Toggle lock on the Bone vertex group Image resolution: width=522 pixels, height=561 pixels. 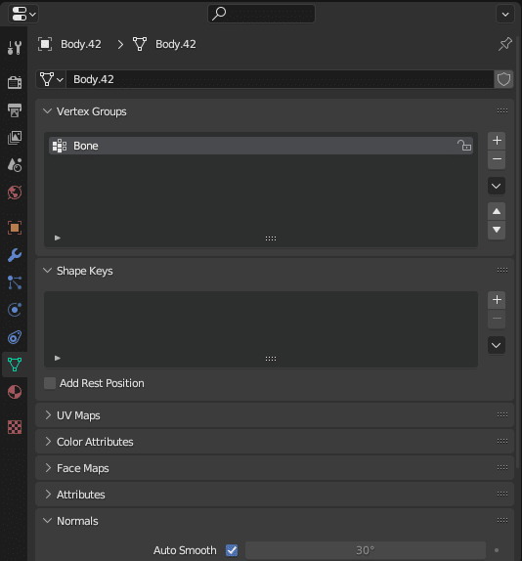(464, 146)
